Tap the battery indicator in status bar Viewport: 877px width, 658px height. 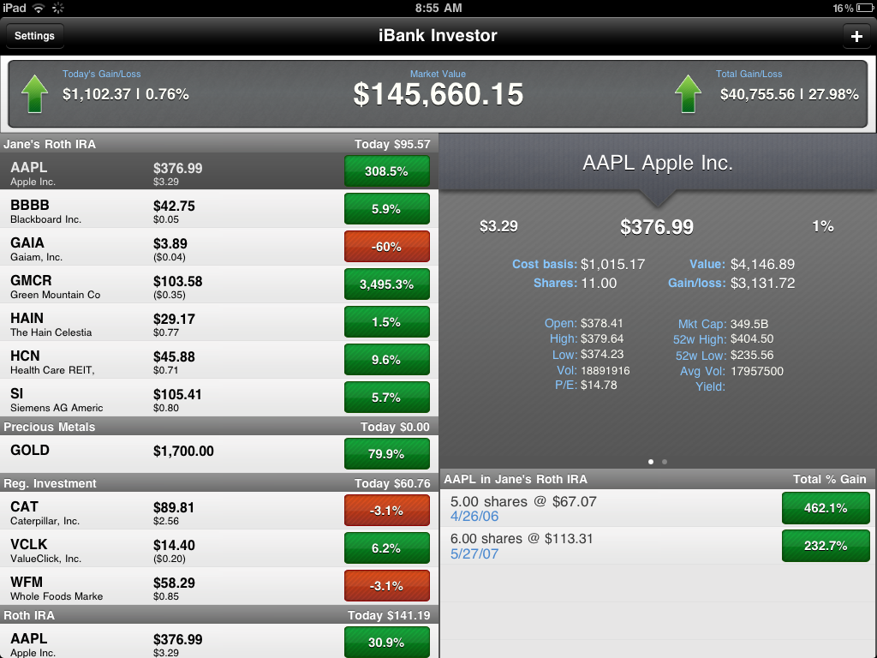864,8
